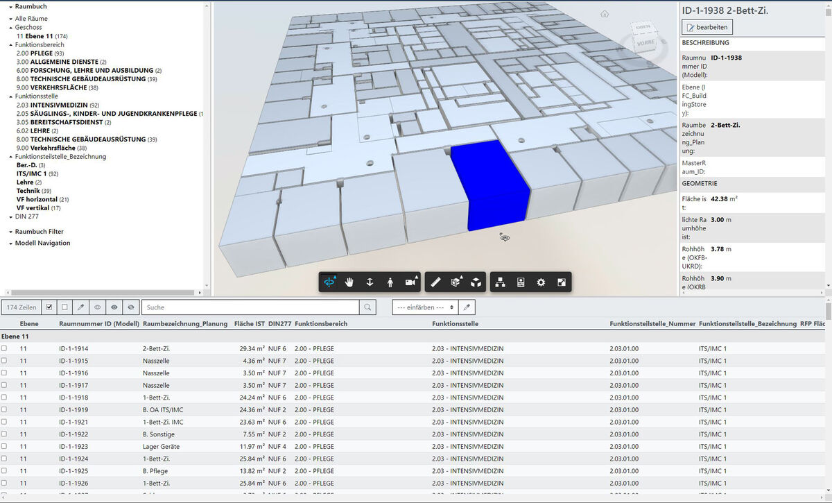Check the row ID-1-1918 checkbox
This screenshot has width=832, height=503.
4,398
